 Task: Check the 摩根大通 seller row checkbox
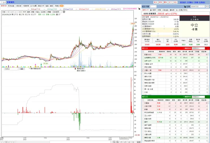pyautogui.click(x=143, y=138)
